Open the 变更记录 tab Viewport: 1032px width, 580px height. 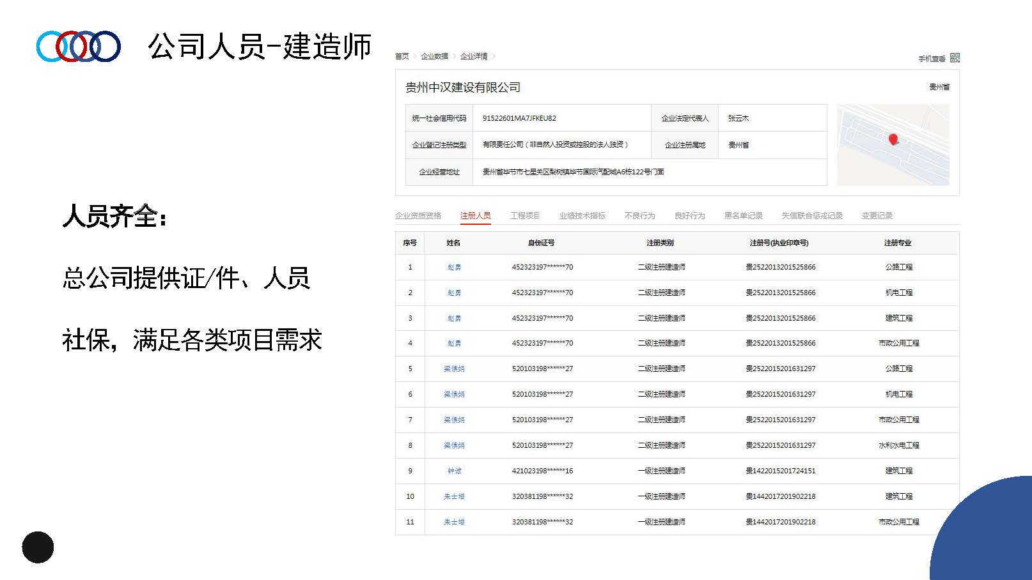click(877, 216)
